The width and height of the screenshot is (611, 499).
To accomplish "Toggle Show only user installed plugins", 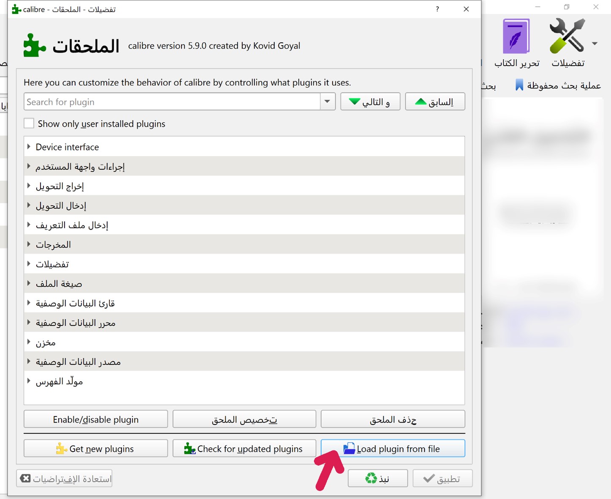I will (x=29, y=123).
